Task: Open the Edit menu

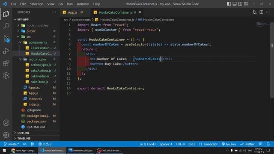Action: click(x=23, y=4)
